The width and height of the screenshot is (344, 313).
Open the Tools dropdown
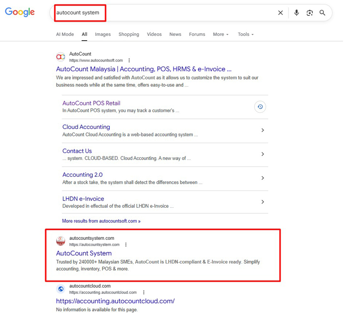coord(246,34)
